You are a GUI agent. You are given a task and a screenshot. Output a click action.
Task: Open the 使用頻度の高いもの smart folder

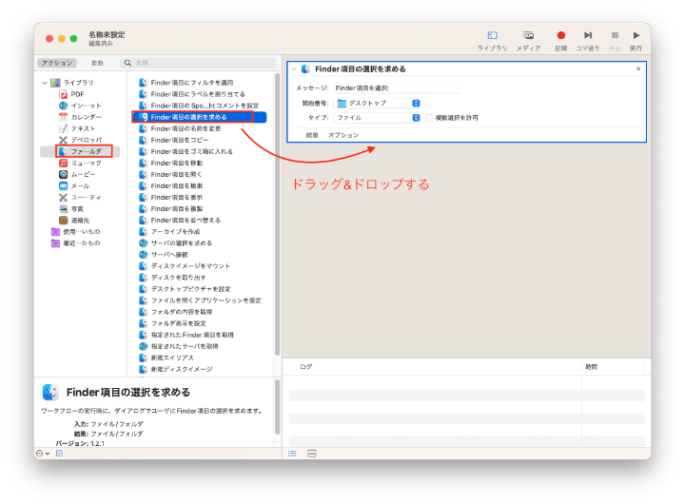(x=75, y=231)
